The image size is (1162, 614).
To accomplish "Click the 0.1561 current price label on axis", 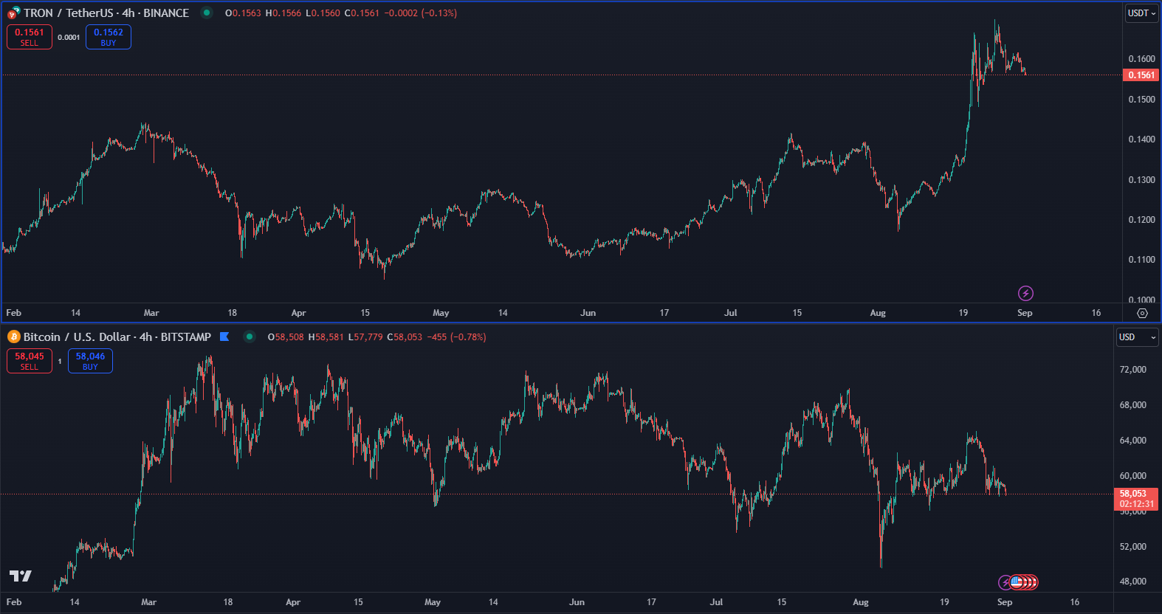I will pos(1141,75).
